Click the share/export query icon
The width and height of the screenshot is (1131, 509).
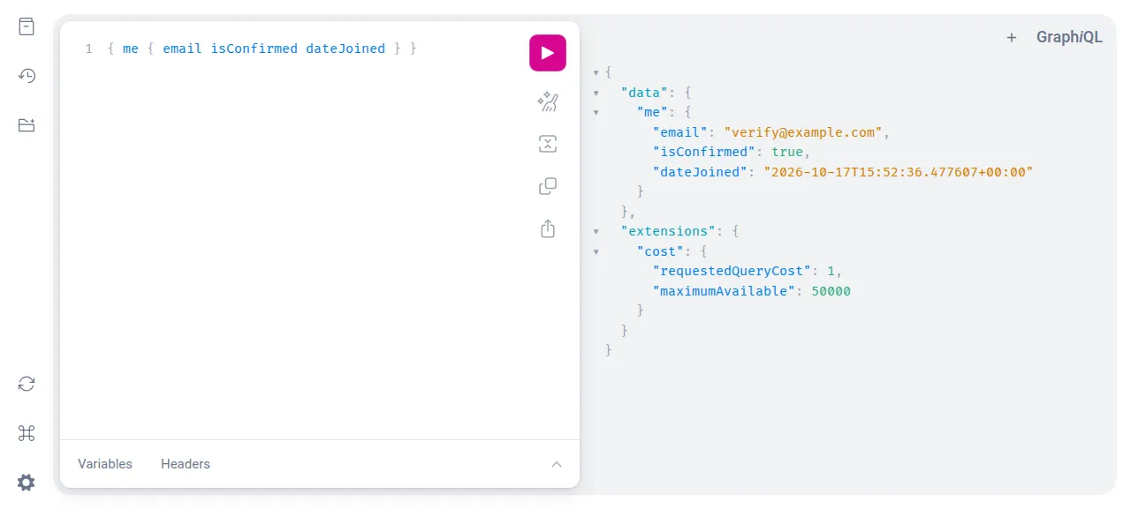(x=548, y=228)
